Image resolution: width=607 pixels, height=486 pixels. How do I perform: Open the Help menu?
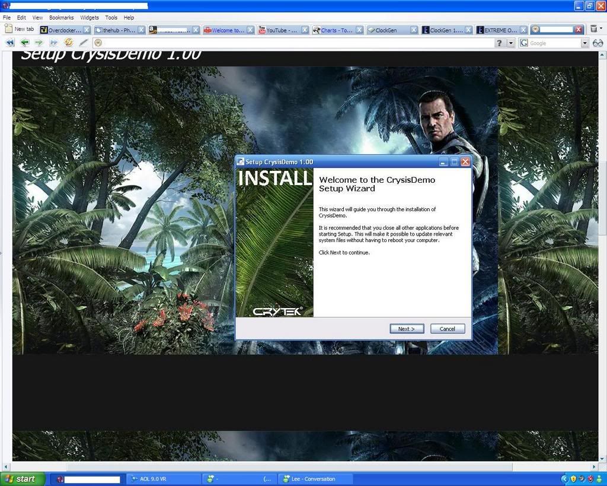pyautogui.click(x=129, y=17)
